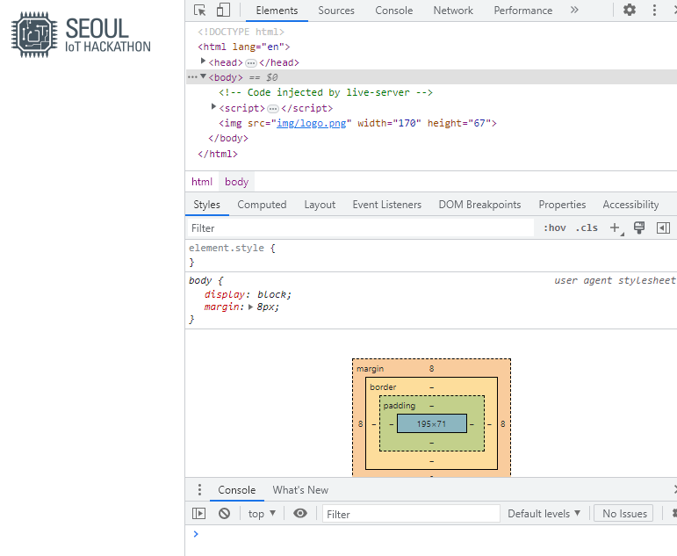This screenshot has height=556, width=677.
Task: Expand the script element node
Action: click(213, 106)
